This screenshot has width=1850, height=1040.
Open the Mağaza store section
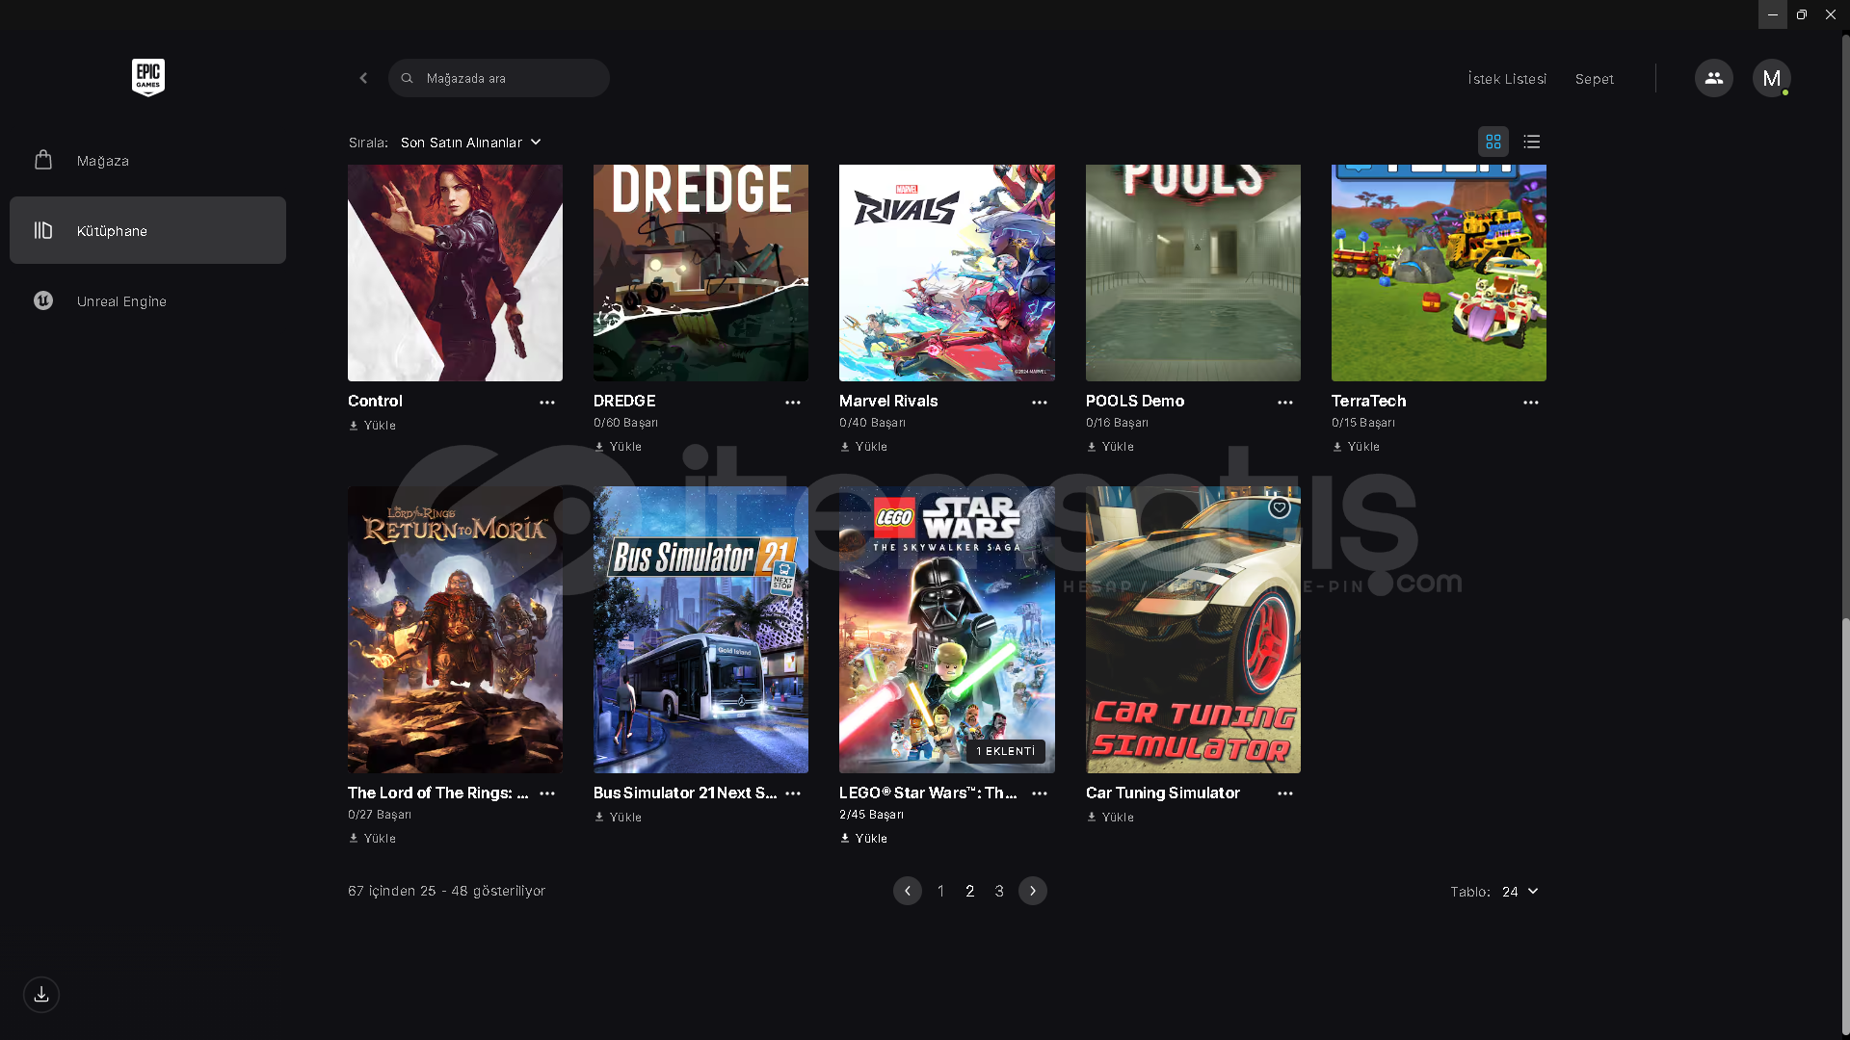147,161
